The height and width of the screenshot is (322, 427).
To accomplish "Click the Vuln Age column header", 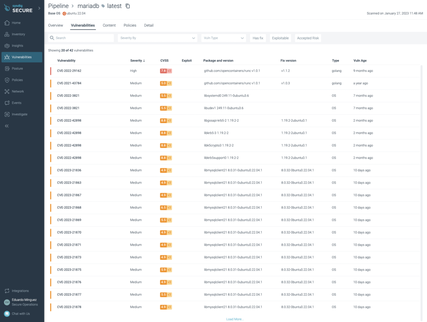I will pos(360,61).
